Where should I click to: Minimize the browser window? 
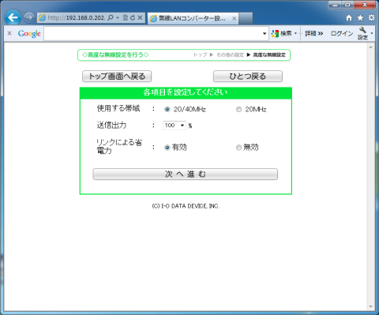[x=335, y=5]
